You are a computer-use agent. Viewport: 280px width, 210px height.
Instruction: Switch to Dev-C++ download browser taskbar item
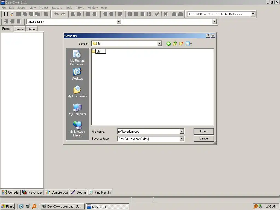[63, 206]
